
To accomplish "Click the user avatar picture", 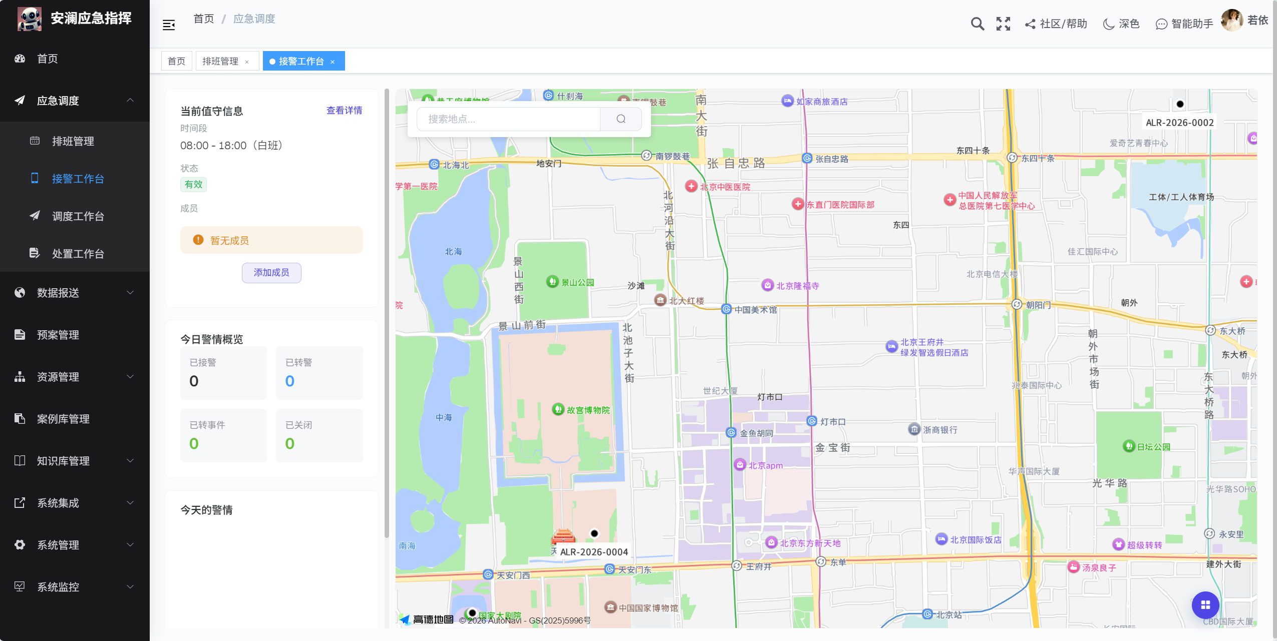I will pos(1232,20).
